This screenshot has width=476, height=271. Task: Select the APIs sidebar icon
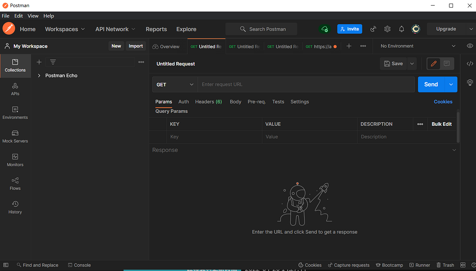tap(15, 88)
